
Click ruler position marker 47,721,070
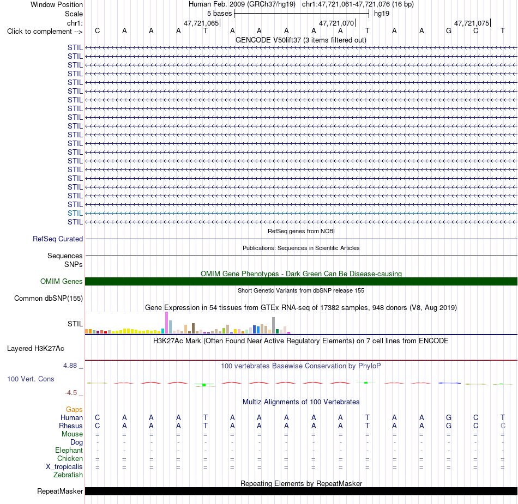coord(336,23)
